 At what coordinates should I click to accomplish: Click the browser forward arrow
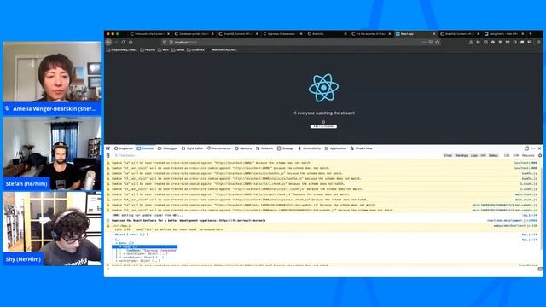[116, 42]
